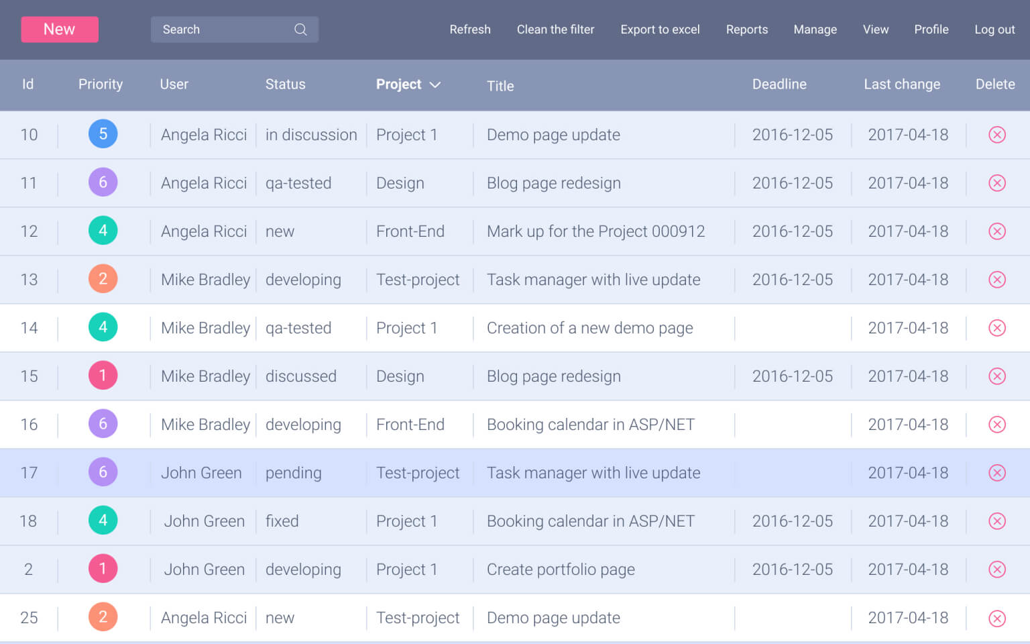Click Export to excel
This screenshot has width=1030, height=644.
coord(660,30)
